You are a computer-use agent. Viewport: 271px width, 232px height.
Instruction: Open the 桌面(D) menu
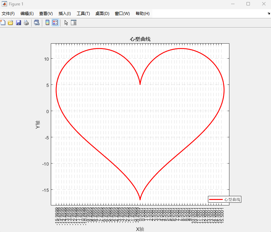(102, 14)
